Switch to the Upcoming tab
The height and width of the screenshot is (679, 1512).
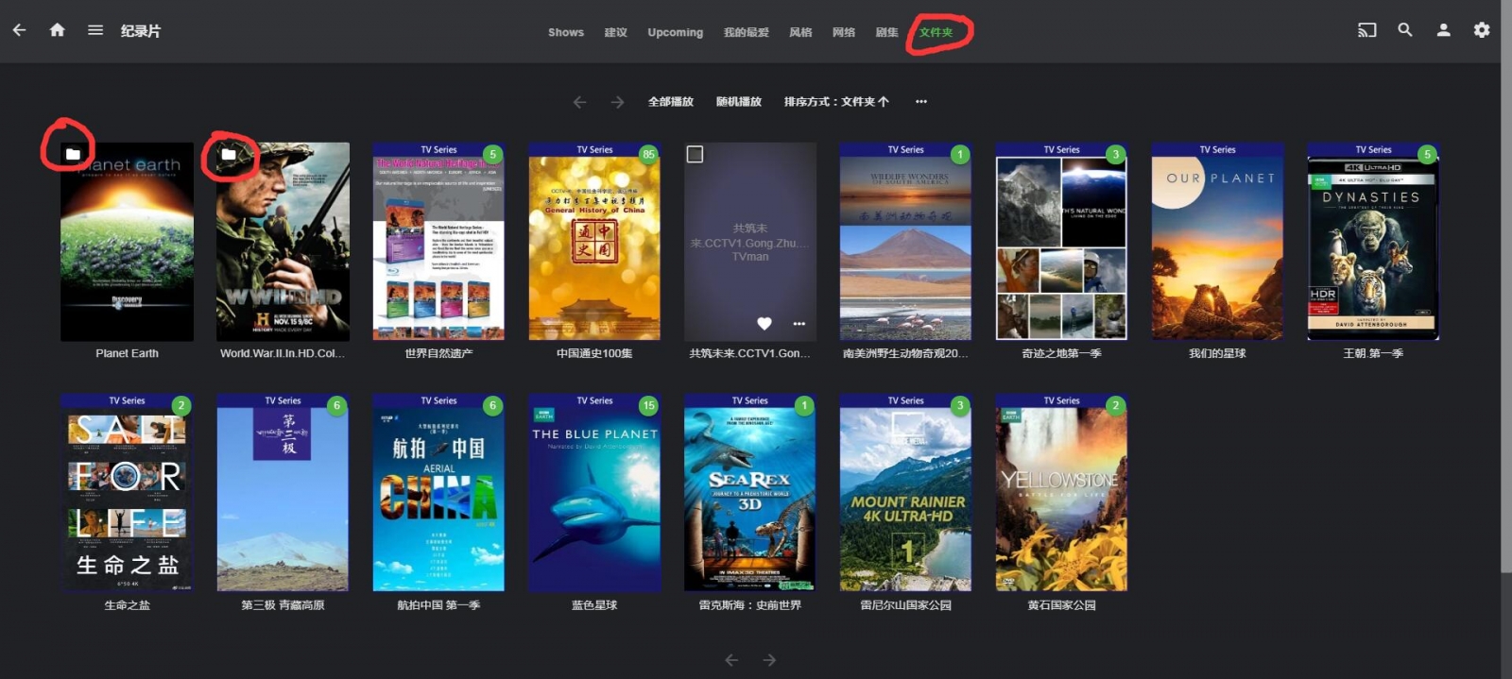(x=676, y=32)
